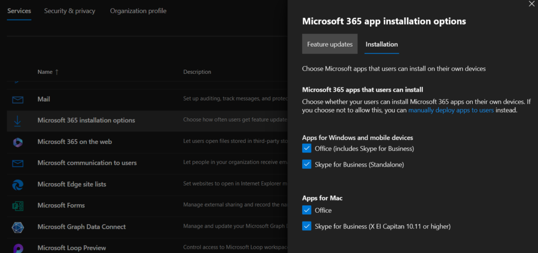Click the Mail envelope icon
The width and height of the screenshot is (538, 253).
click(x=17, y=100)
